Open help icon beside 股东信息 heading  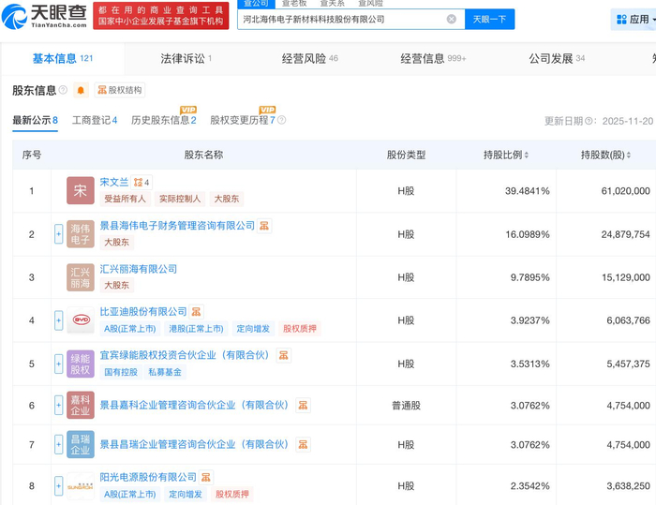pos(63,91)
